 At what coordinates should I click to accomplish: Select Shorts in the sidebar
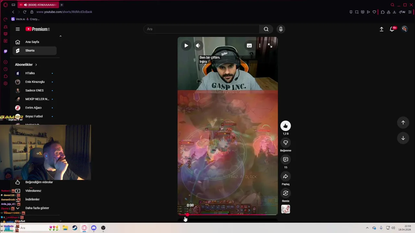click(34, 50)
